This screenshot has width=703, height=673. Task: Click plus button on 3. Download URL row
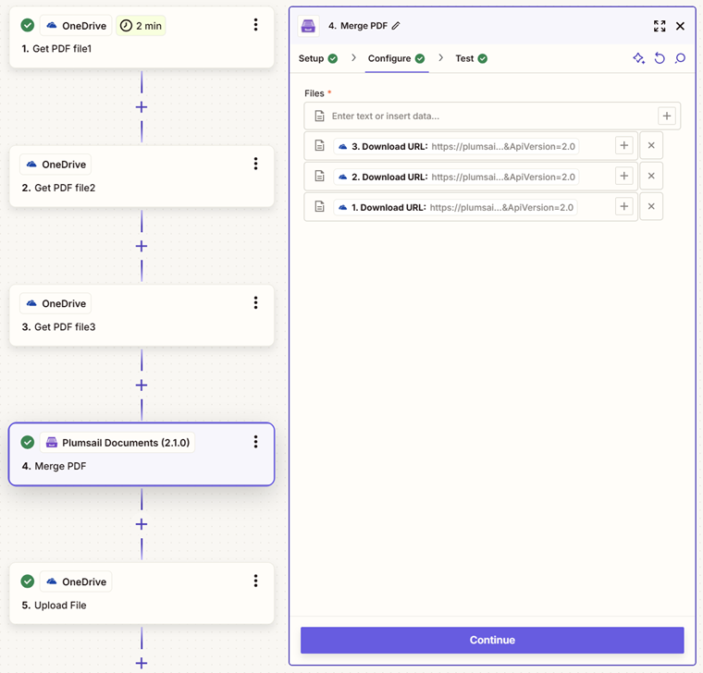click(x=623, y=145)
